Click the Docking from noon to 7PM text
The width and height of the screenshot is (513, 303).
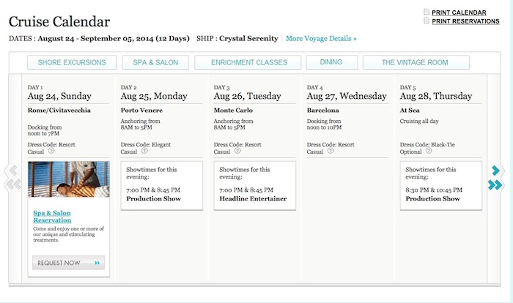point(45,130)
